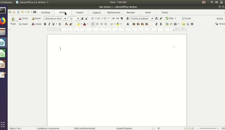
Task: Cut selection with the Cortar button
Action: click(23, 18)
